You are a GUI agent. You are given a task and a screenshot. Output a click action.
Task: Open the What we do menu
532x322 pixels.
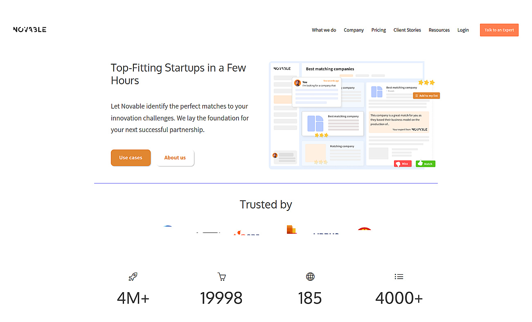[324, 30]
